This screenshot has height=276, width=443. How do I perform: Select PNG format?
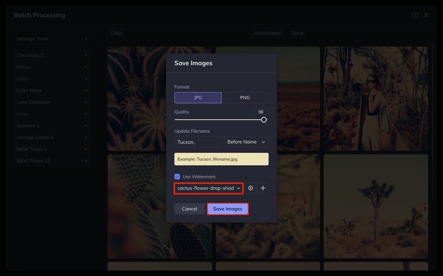pos(245,97)
